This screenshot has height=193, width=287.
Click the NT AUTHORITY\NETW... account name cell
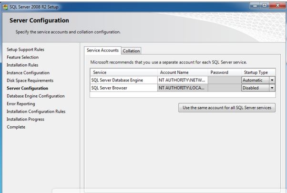[x=183, y=80]
